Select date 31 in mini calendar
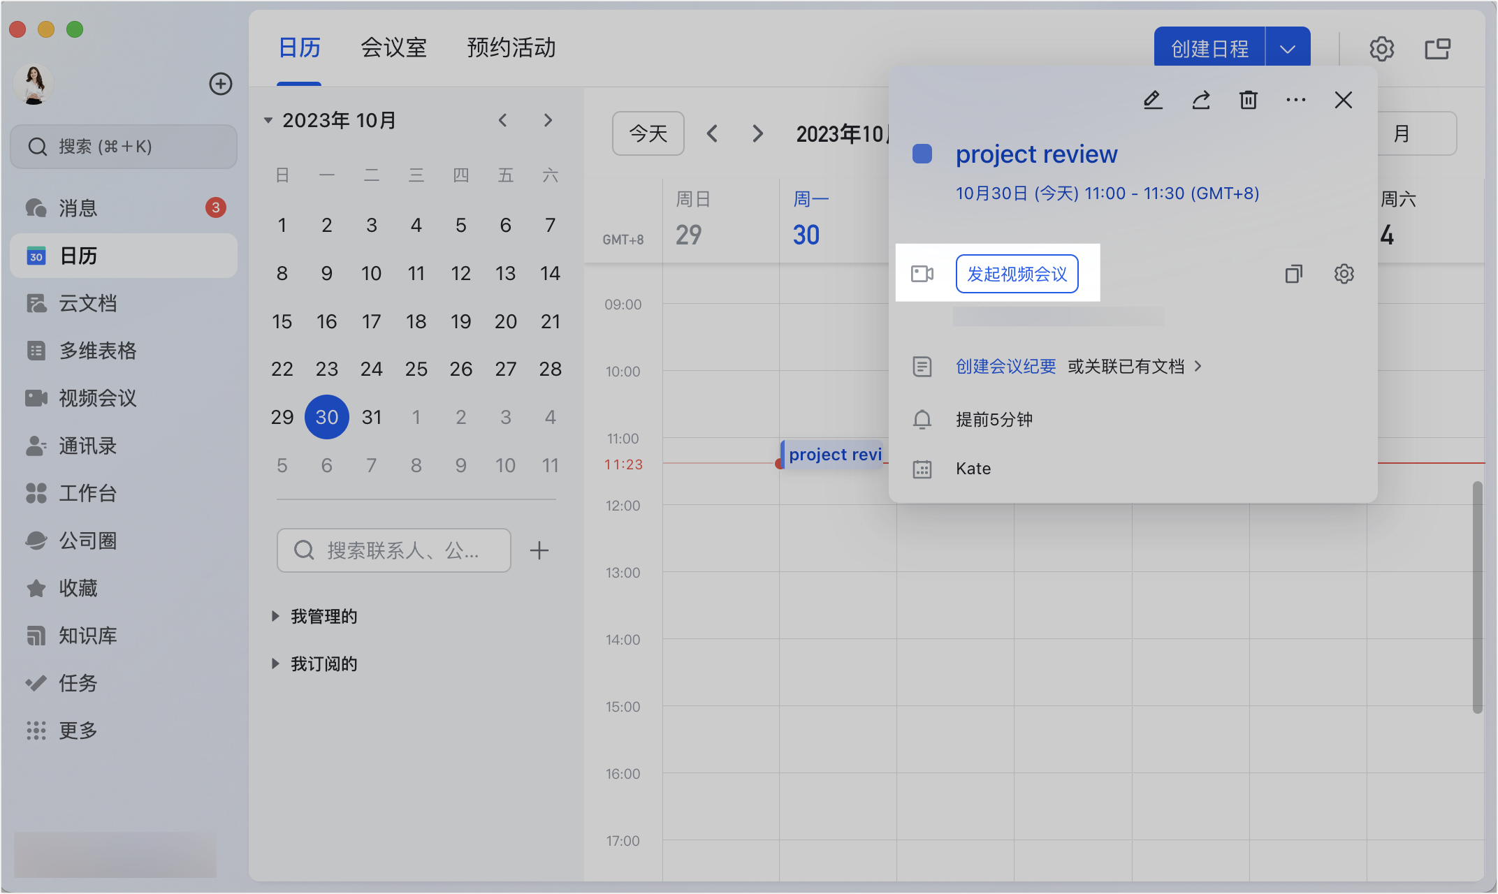 372,417
